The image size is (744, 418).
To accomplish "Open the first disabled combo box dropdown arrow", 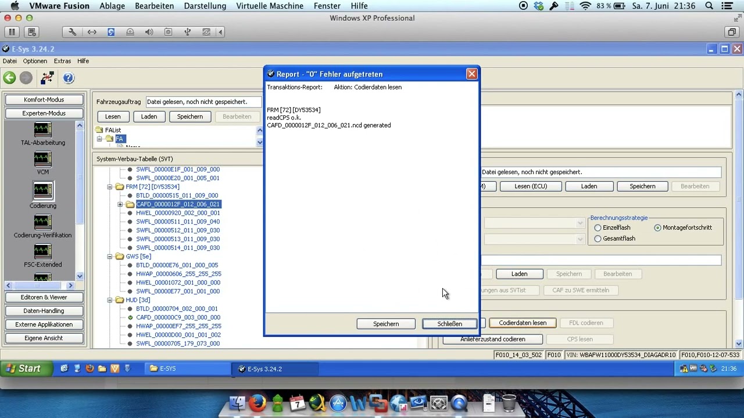I will click(x=580, y=224).
